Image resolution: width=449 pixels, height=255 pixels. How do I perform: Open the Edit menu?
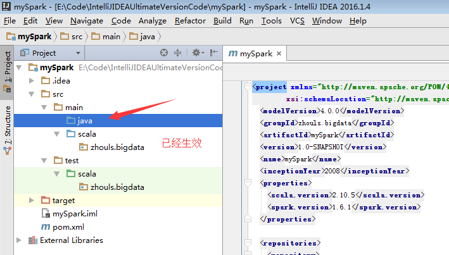tap(30, 21)
